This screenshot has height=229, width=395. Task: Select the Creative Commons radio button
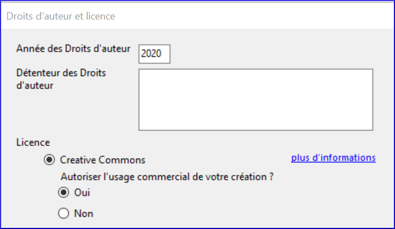click(x=50, y=160)
